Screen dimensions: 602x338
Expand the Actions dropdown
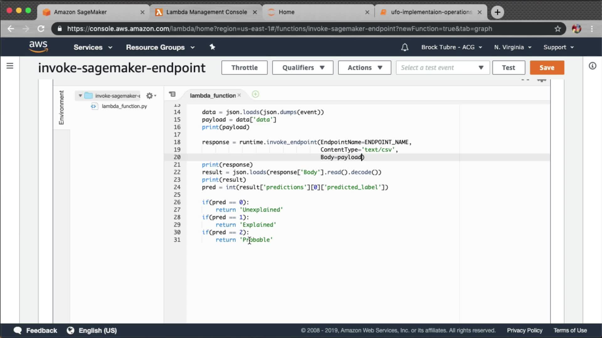[x=364, y=68]
